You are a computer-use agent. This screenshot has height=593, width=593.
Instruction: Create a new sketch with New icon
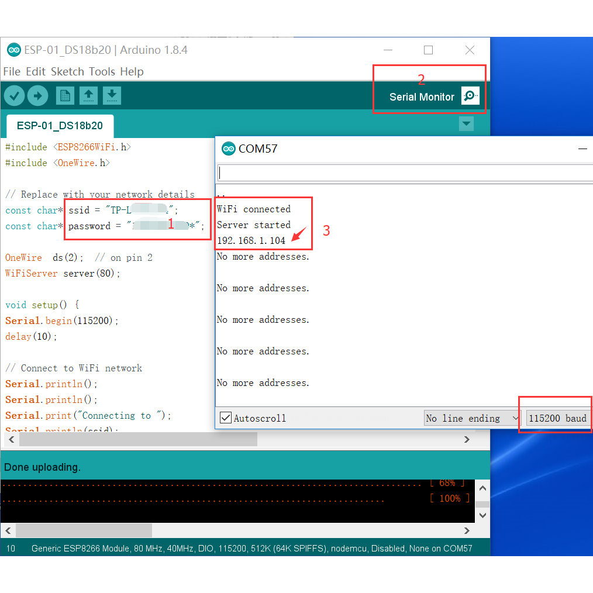coord(65,95)
